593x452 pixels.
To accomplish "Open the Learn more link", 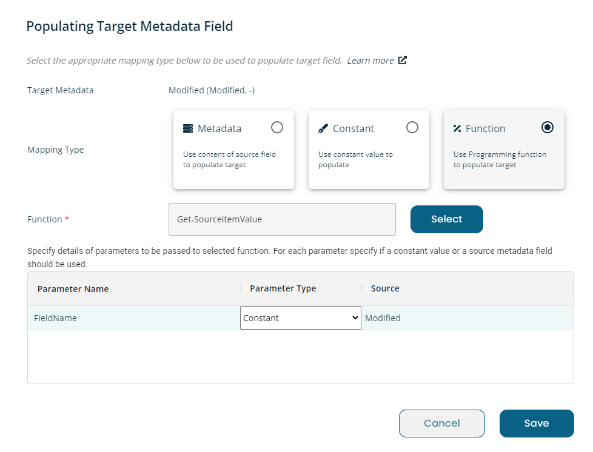I will pos(370,61).
